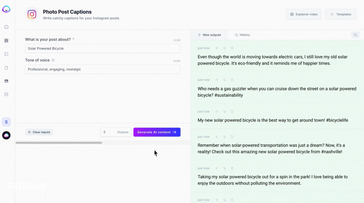Click Generate AI content button
This screenshot has width=364, height=203.
157,132
